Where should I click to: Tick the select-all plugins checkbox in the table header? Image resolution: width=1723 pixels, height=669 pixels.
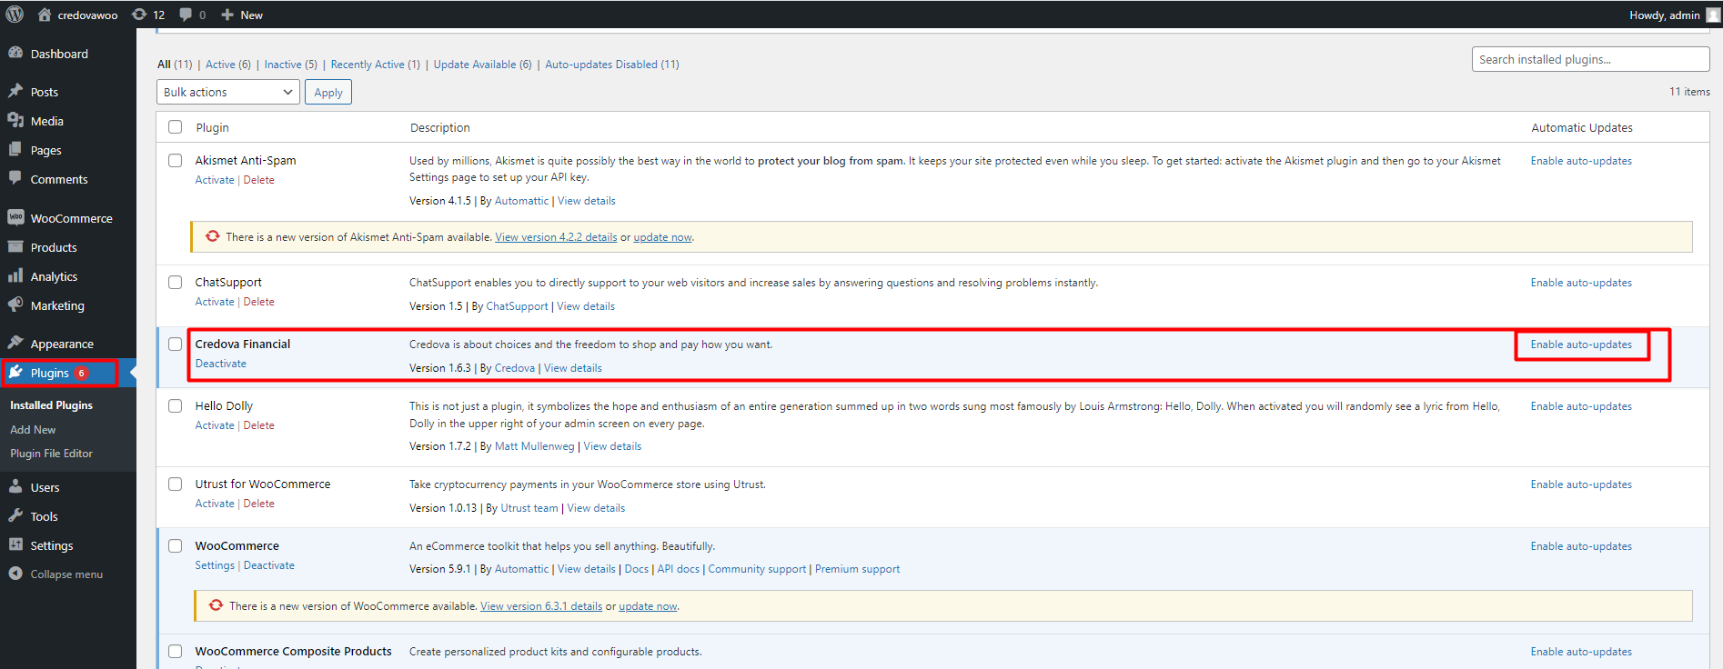coord(176,127)
